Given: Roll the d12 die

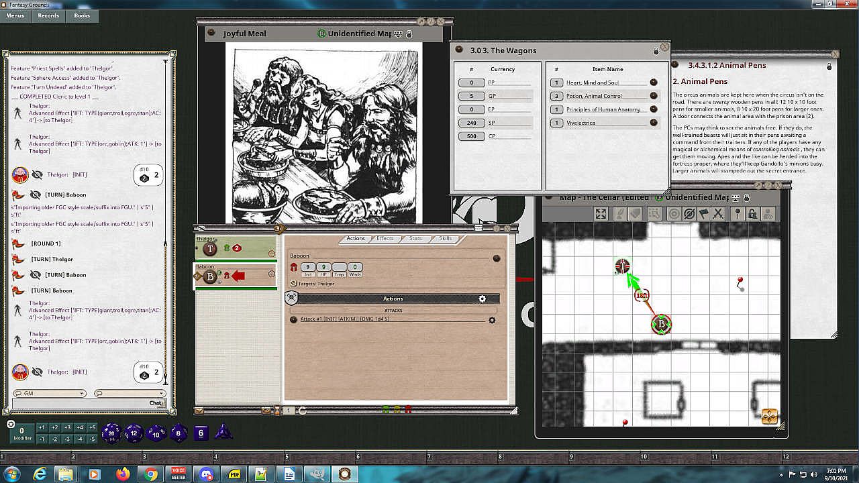Looking at the screenshot, I should 134,433.
